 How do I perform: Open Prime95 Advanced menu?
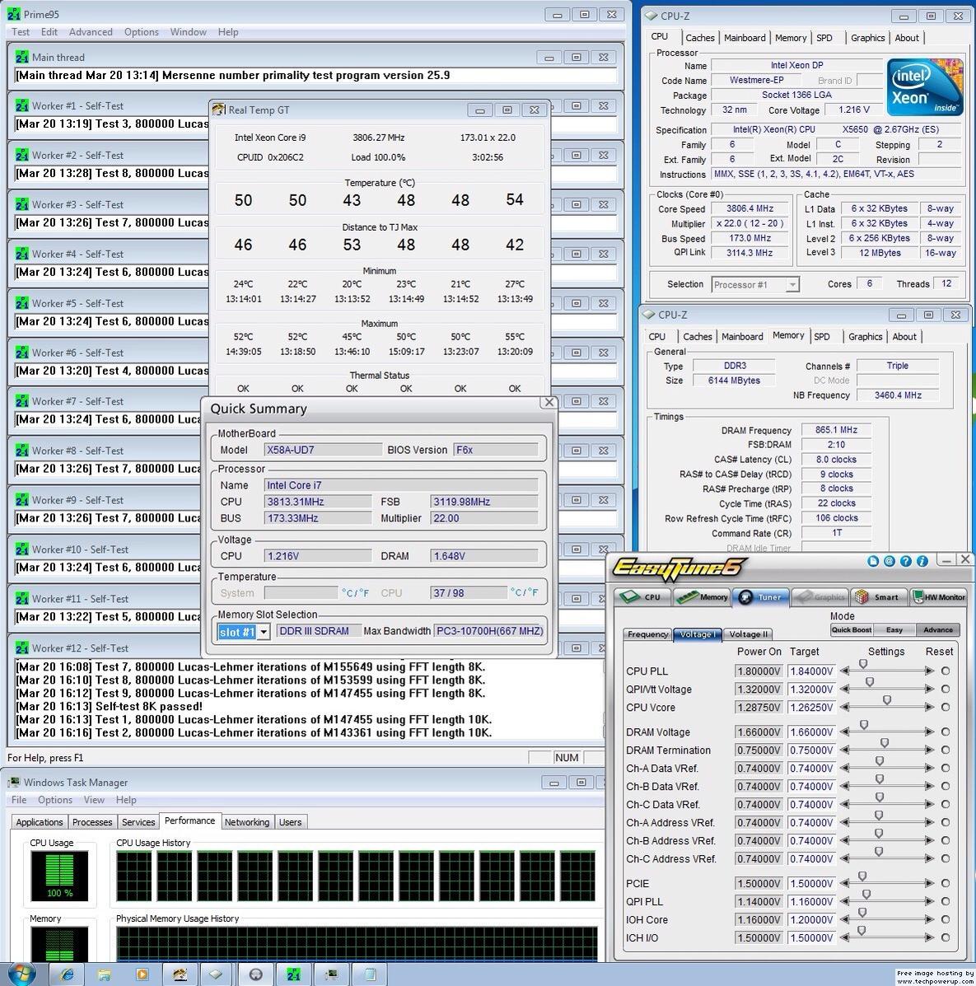91,32
